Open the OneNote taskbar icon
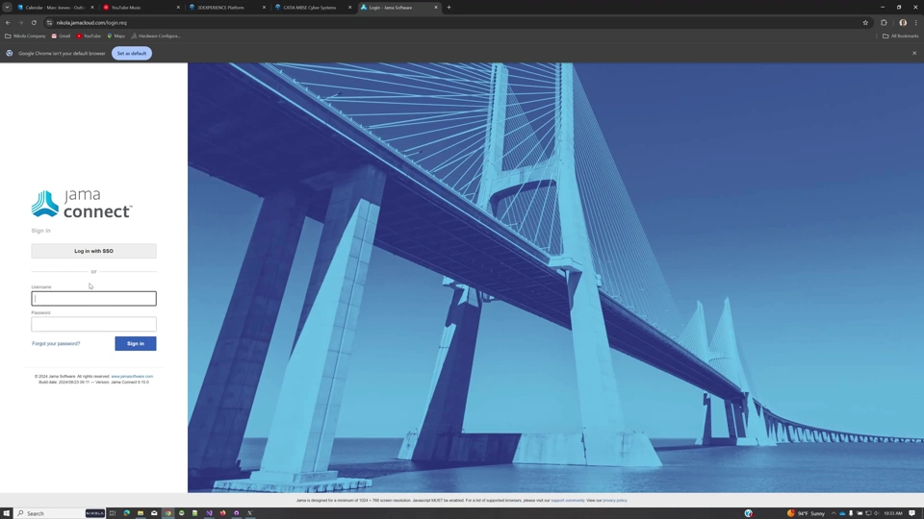The height and width of the screenshot is (519, 924). coord(209,513)
